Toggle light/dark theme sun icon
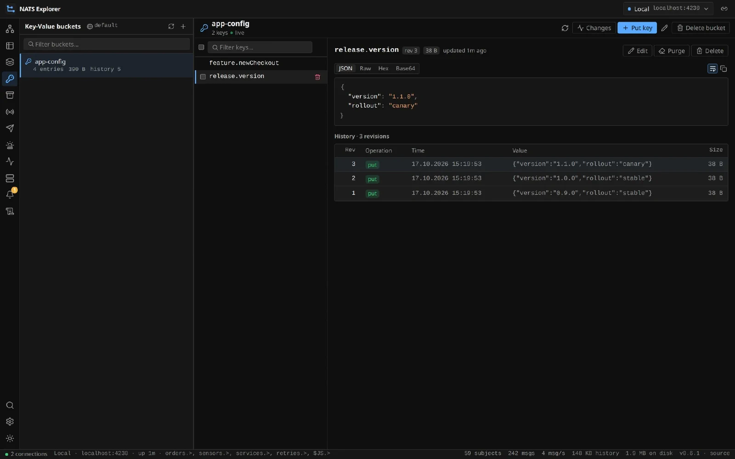The image size is (735, 459). [x=10, y=438]
